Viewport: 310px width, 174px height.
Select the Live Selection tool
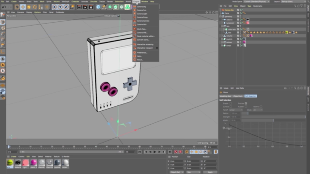pyautogui.click(x=17, y=7)
